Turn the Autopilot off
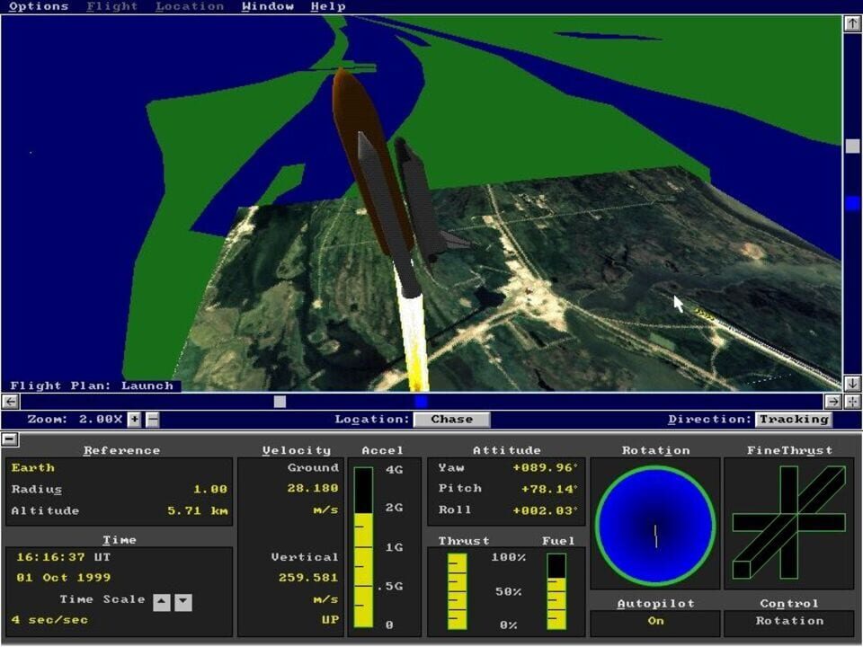This screenshot has width=863, height=647. pos(654,620)
